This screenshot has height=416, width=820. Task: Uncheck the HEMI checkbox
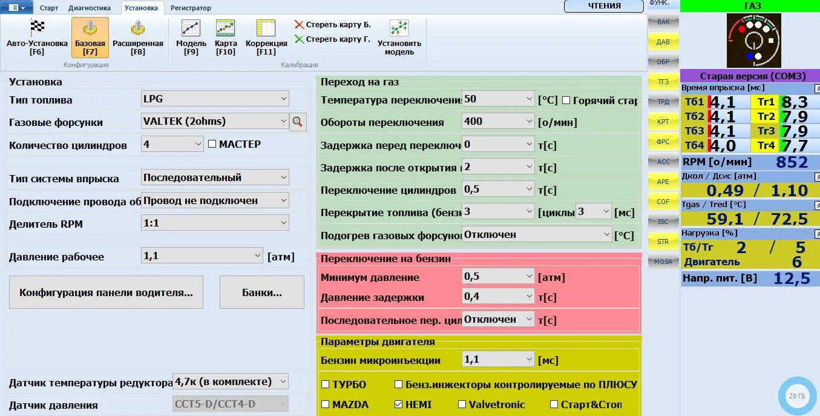[398, 404]
